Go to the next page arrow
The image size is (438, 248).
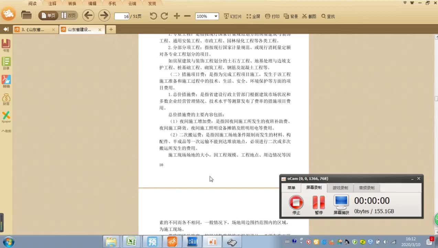pos(104,15)
